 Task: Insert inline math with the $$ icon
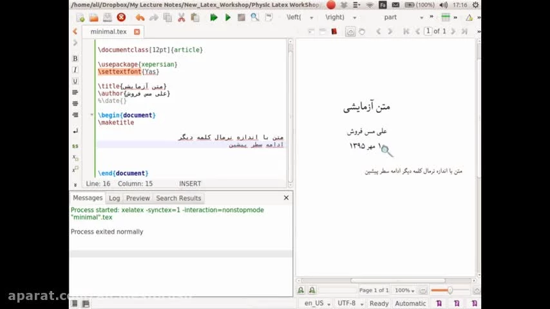[x=75, y=146]
